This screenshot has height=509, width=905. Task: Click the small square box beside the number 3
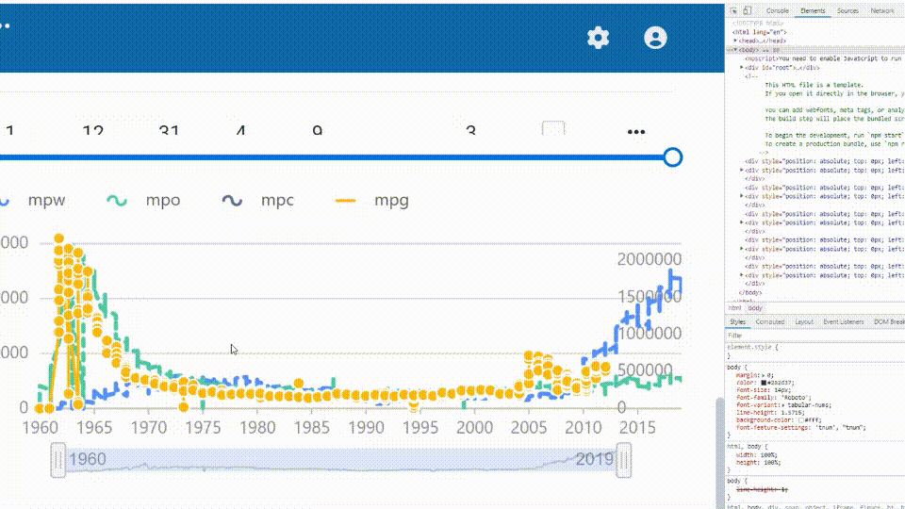pyautogui.click(x=553, y=128)
